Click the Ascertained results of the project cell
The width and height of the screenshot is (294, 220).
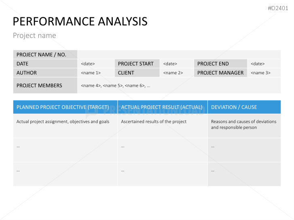154,122
